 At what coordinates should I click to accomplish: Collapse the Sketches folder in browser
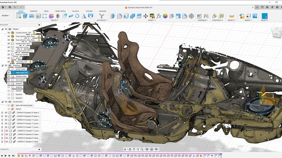[3, 65]
